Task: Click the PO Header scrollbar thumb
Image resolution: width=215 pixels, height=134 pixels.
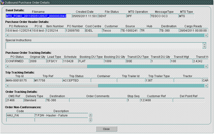Action: [53, 35]
